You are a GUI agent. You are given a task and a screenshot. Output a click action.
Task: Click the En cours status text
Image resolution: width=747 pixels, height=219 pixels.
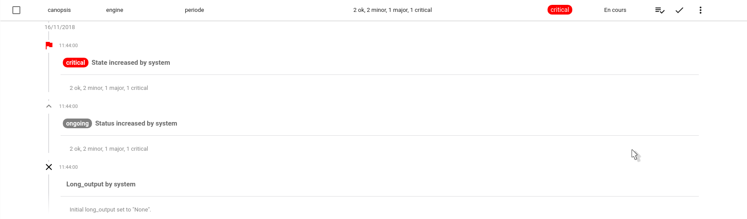click(x=615, y=10)
